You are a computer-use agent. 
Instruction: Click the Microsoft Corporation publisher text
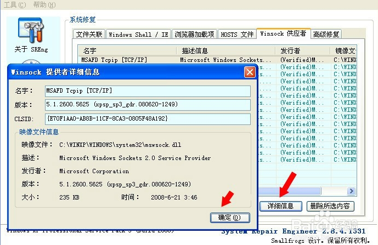(x=94, y=171)
